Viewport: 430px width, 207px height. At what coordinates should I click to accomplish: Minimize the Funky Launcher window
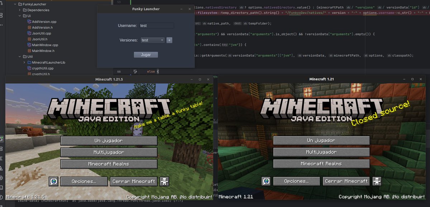tap(181, 9)
